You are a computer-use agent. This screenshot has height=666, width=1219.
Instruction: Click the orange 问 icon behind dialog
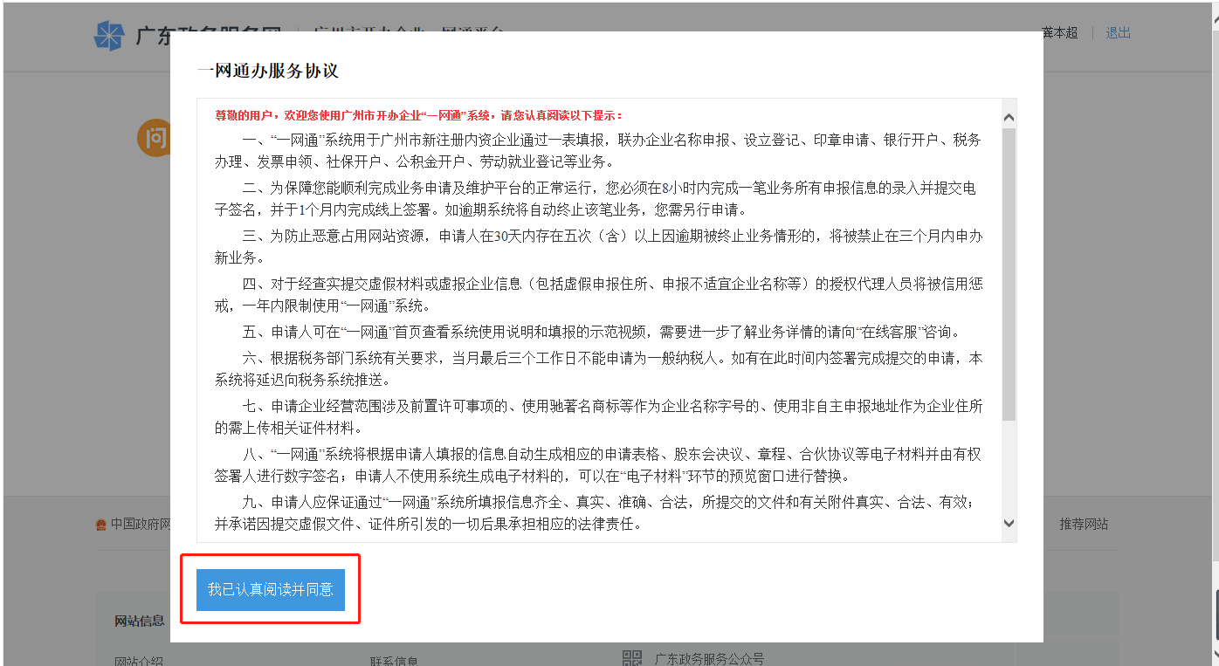[x=155, y=138]
